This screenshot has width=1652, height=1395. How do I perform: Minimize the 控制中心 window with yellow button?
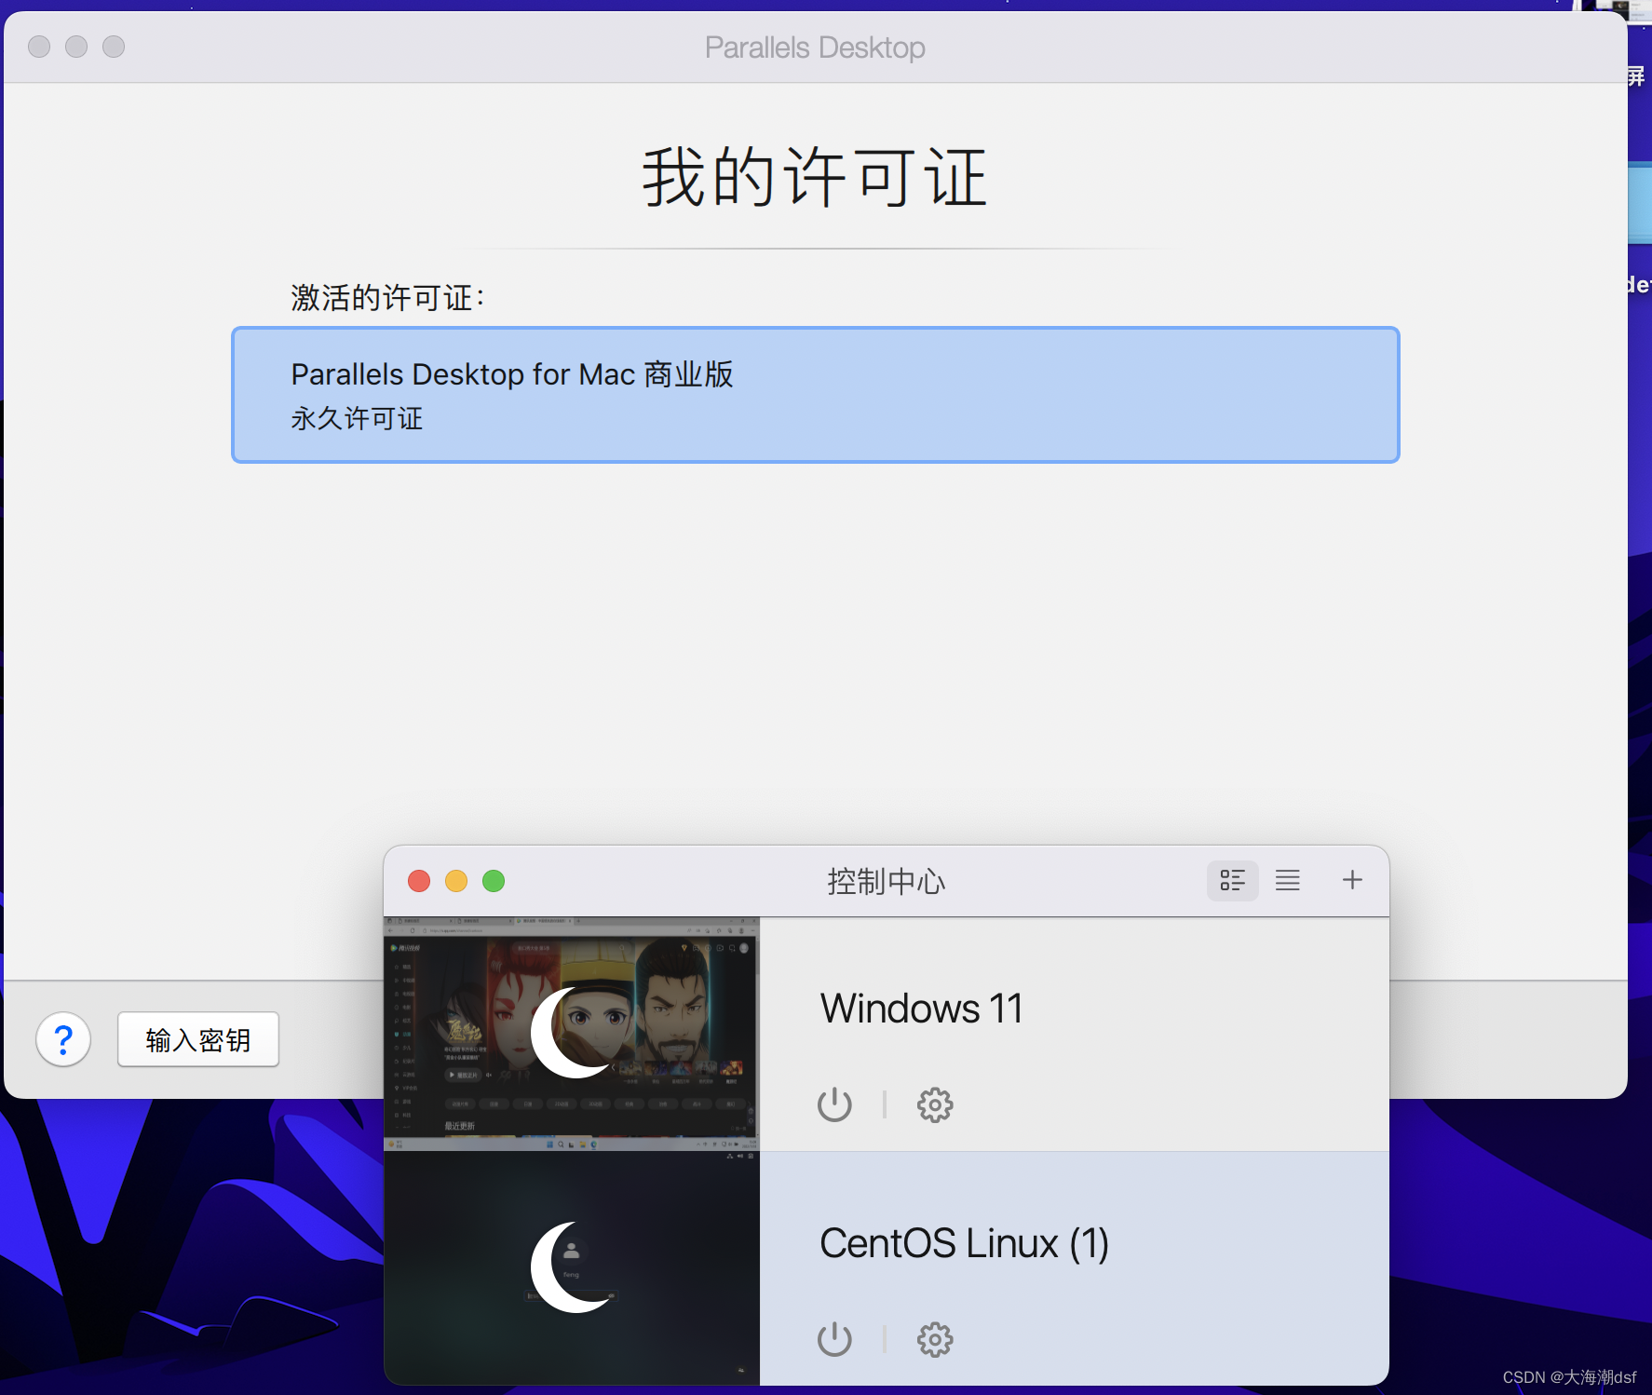tap(456, 881)
